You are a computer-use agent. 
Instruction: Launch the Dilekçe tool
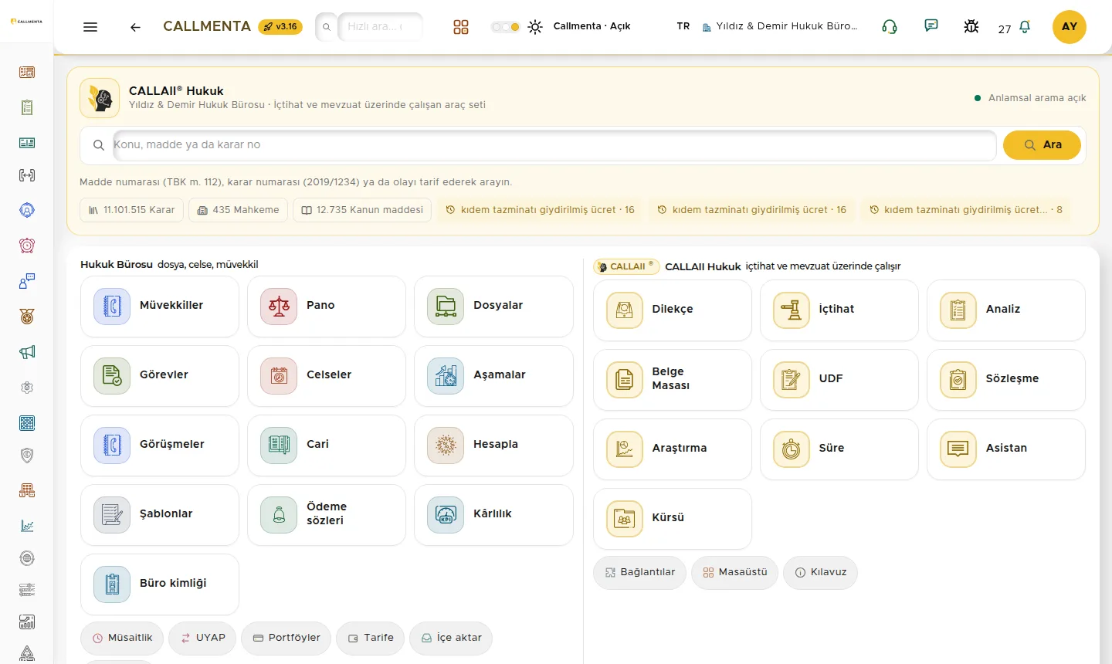(x=673, y=310)
